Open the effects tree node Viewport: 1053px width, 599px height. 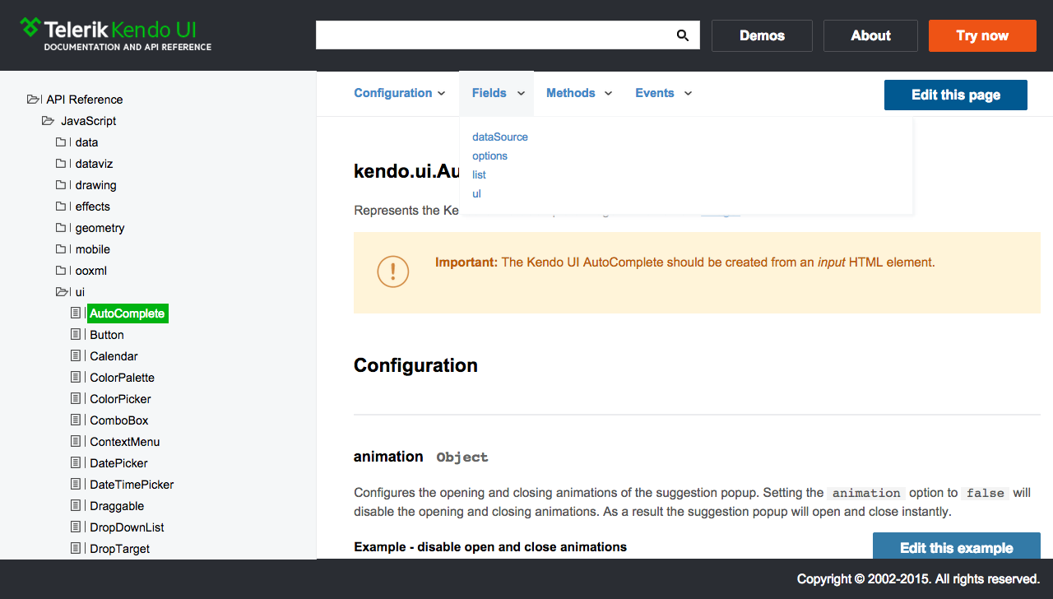tap(92, 207)
